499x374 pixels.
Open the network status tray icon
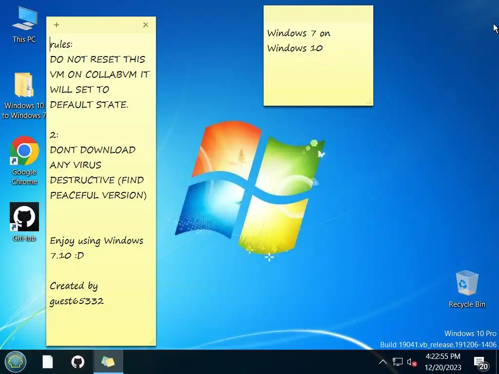coord(398,362)
